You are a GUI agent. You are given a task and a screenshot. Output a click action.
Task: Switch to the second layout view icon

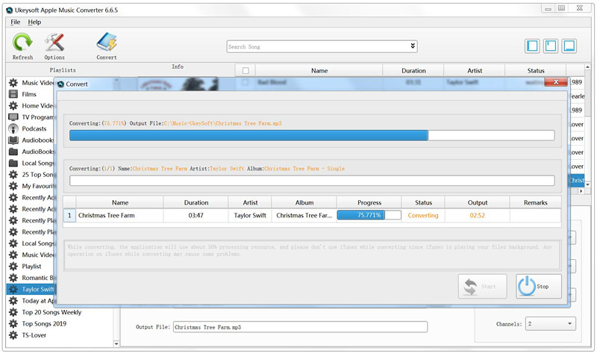click(551, 46)
